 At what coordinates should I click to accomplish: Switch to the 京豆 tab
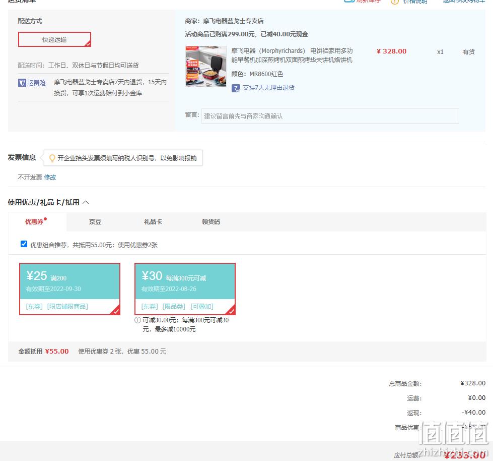95,222
